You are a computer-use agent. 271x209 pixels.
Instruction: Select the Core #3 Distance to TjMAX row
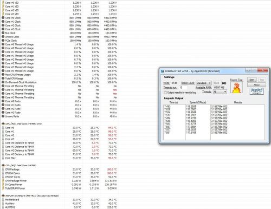pyautogui.click(x=59, y=154)
